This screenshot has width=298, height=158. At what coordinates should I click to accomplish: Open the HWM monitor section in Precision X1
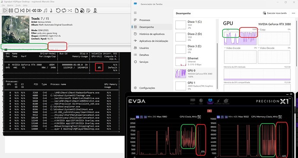tap(210, 101)
